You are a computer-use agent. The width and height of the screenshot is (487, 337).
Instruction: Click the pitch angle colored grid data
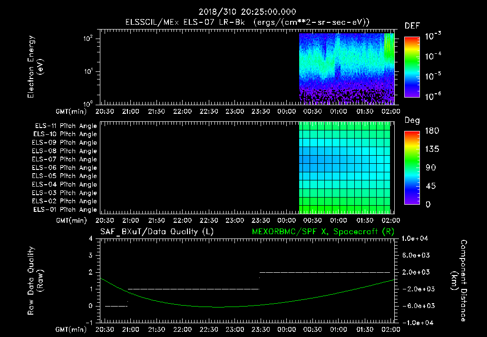click(x=344, y=168)
